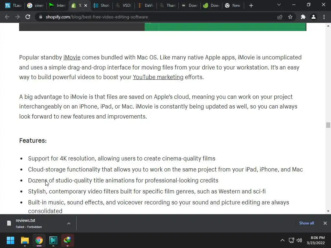
Task: Open the colorful globe app in taskbar
Action: pos(68,240)
